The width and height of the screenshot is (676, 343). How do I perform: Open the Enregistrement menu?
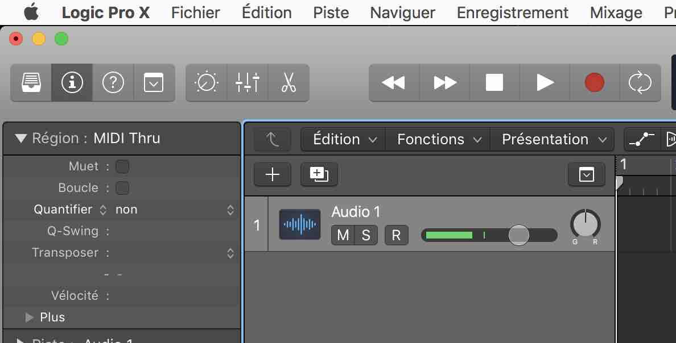(x=513, y=12)
